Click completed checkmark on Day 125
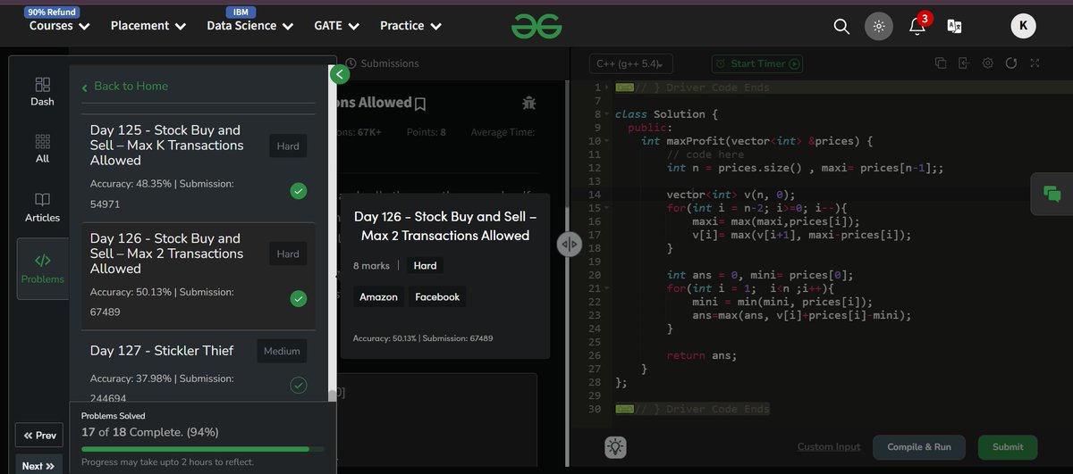 (299, 190)
